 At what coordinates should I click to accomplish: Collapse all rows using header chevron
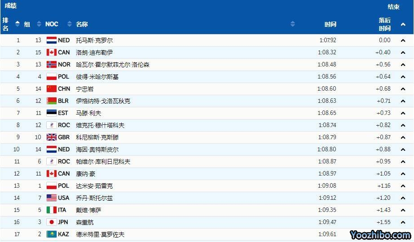[x=403, y=24]
